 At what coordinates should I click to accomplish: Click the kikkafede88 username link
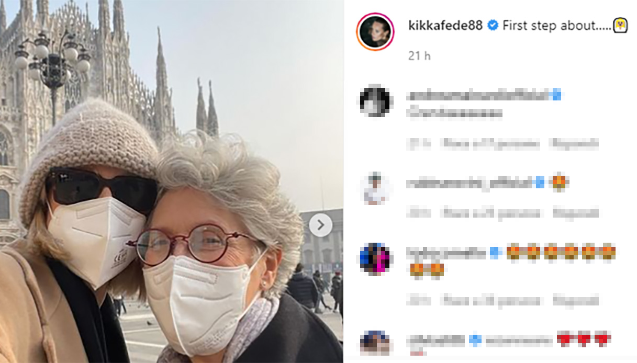(445, 25)
